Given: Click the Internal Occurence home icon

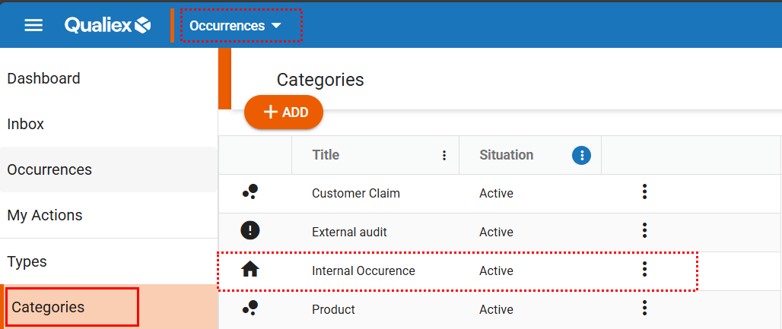Looking at the screenshot, I should 250,270.
